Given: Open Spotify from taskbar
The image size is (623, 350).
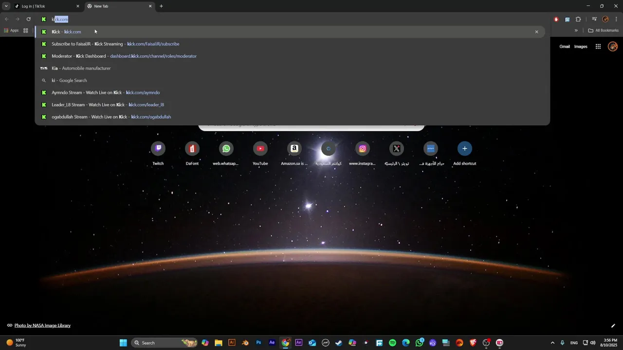Looking at the screenshot, I should [392, 343].
